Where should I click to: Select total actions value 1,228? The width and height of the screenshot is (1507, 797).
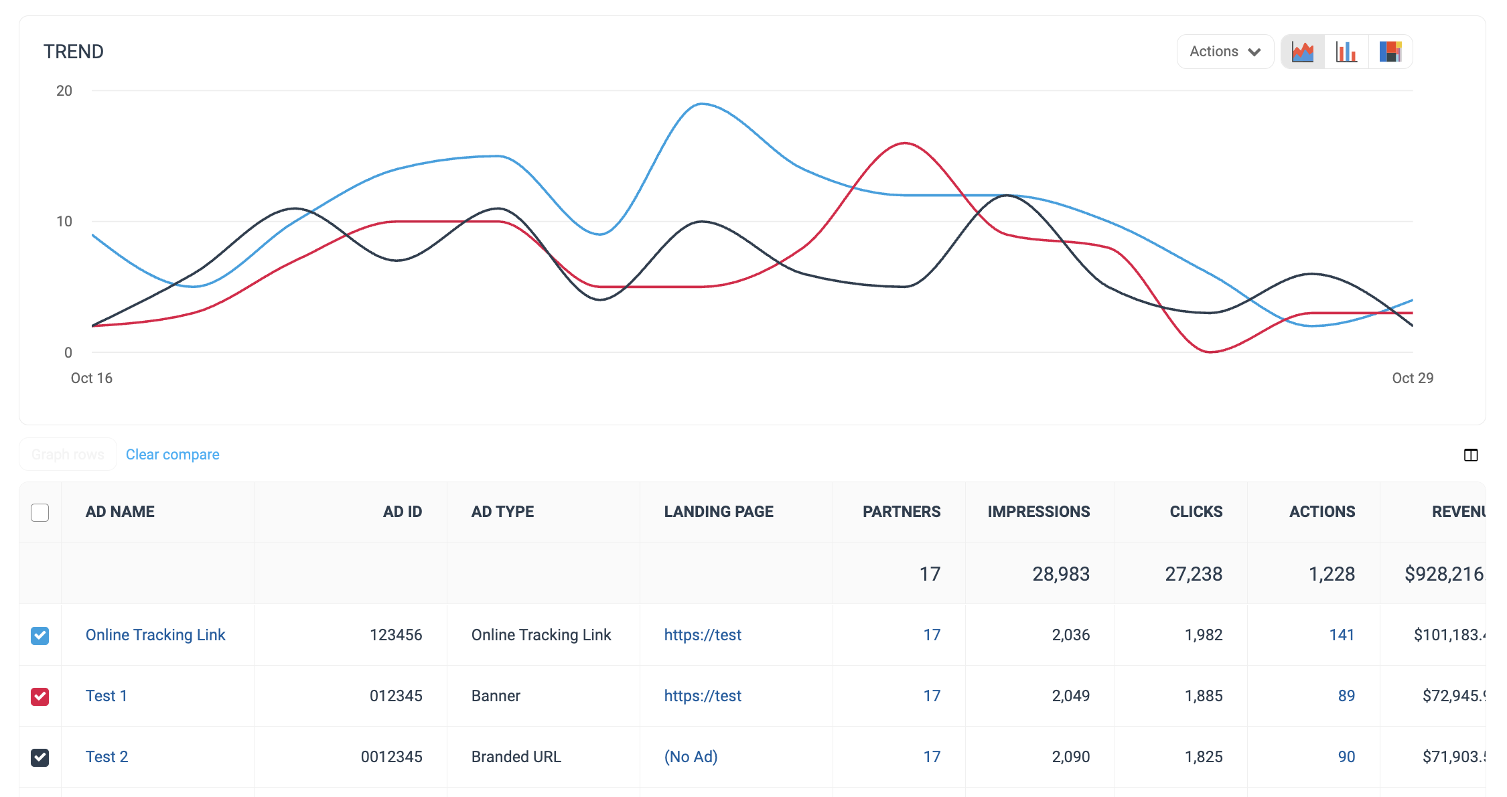(1332, 574)
